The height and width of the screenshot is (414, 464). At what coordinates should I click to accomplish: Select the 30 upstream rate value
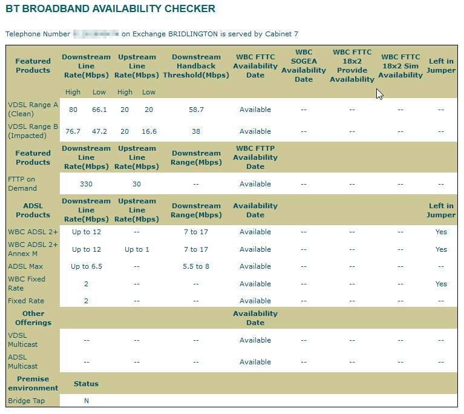pos(137,184)
